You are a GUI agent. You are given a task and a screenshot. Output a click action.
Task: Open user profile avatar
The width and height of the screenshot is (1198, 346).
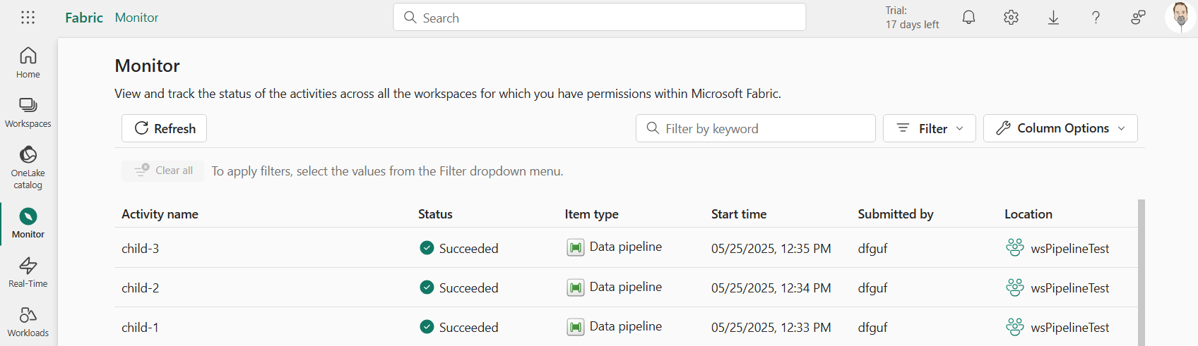(1180, 18)
